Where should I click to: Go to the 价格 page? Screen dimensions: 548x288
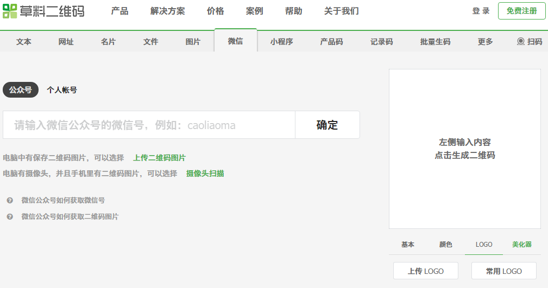(215, 11)
